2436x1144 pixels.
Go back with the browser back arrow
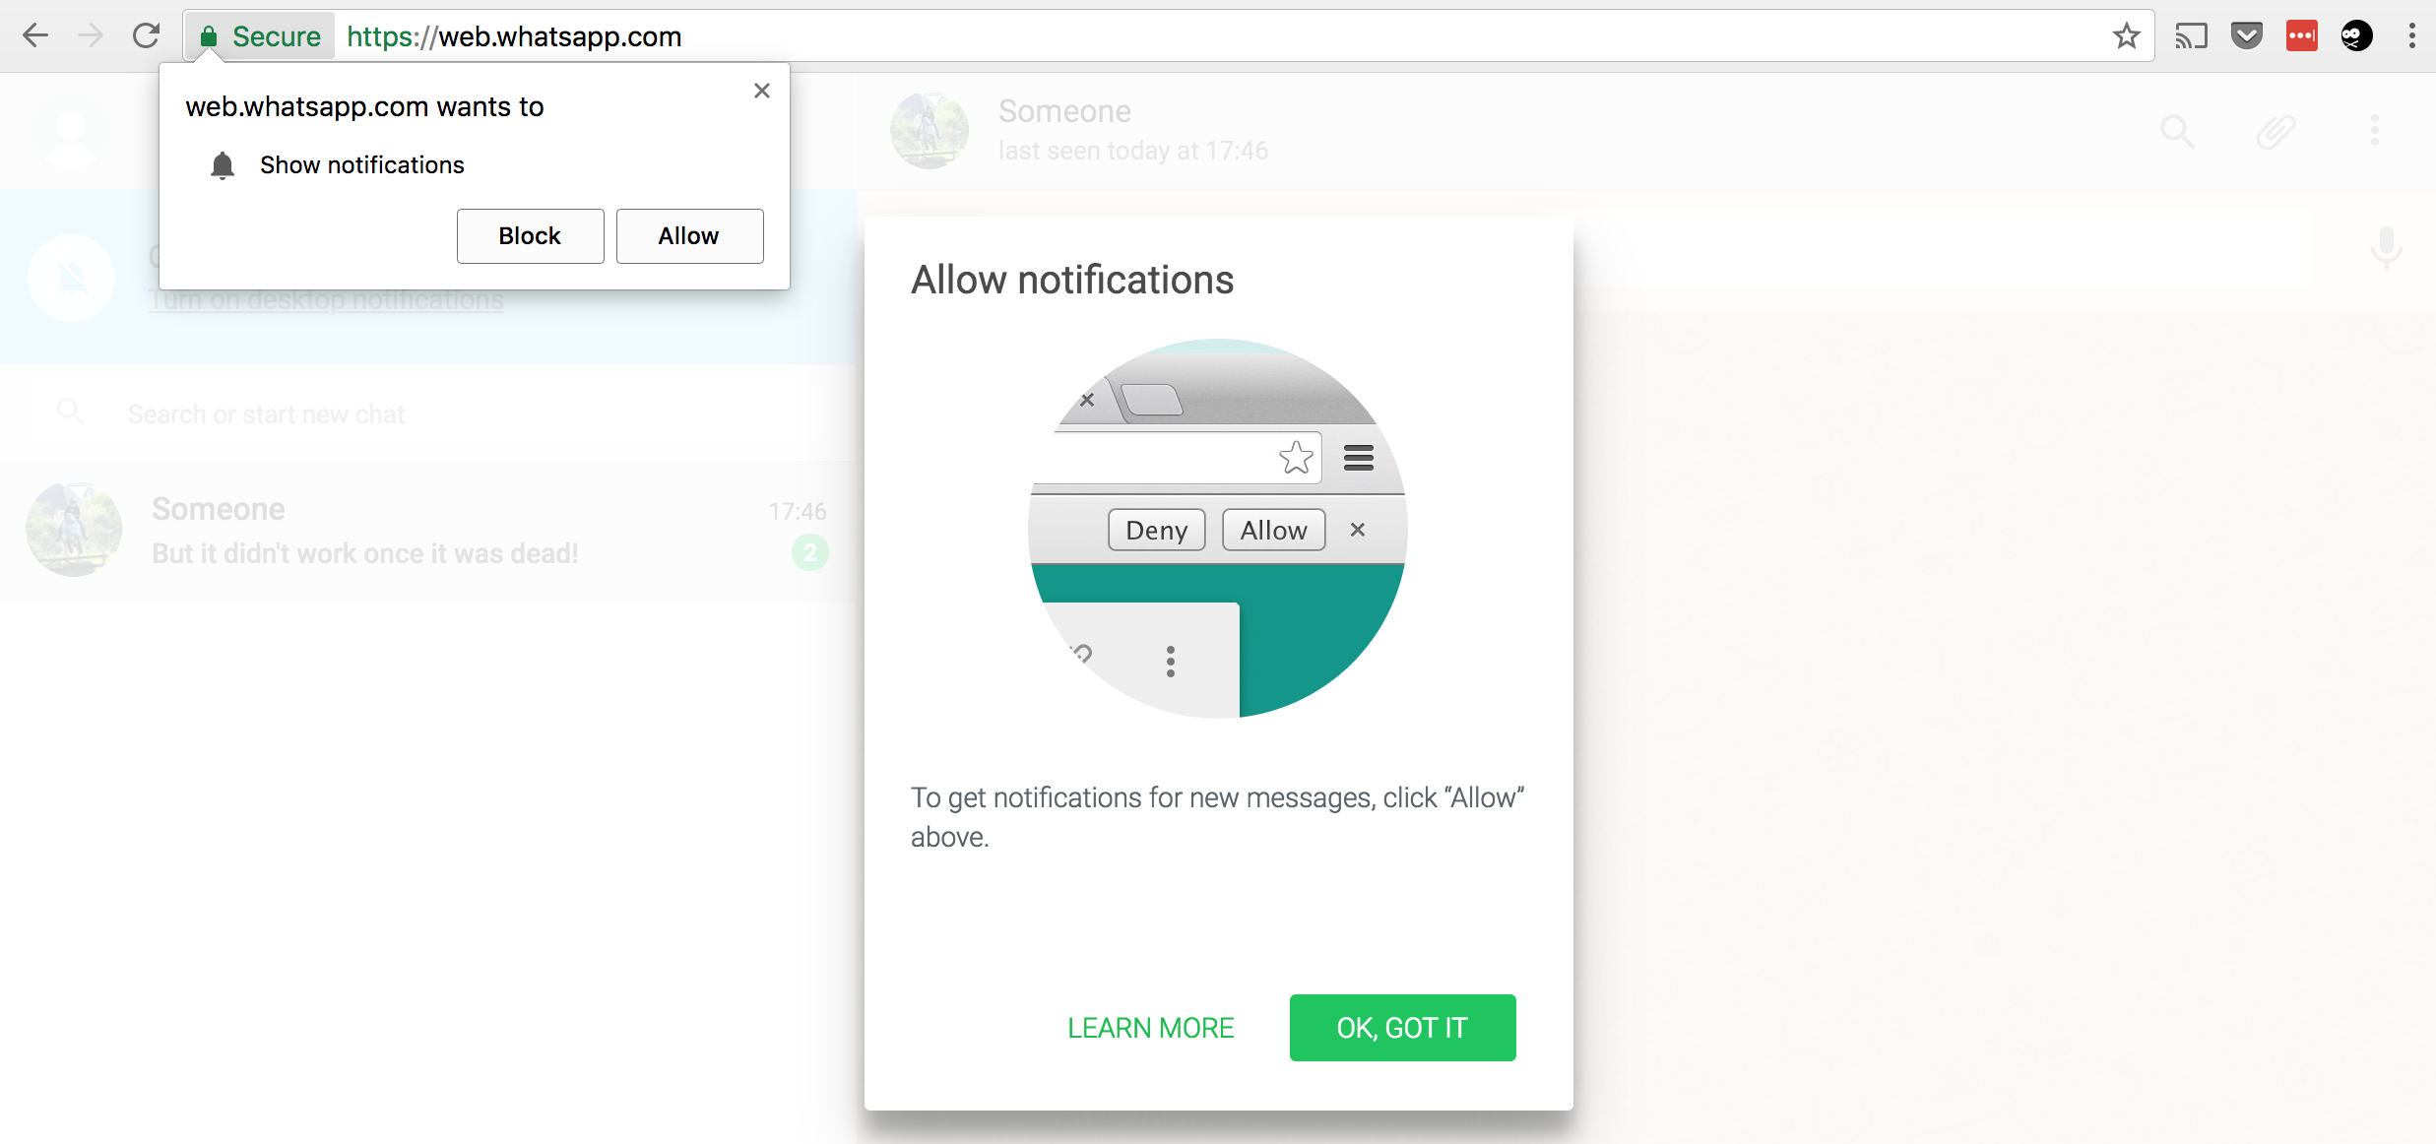click(x=35, y=36)
